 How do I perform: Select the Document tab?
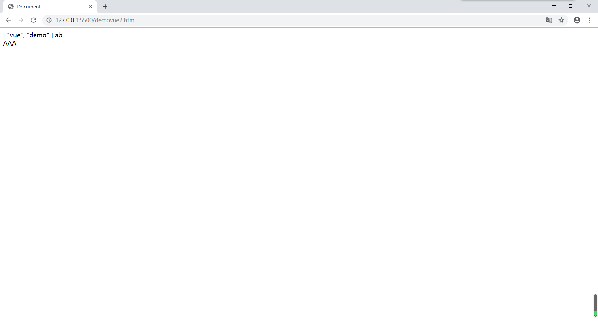(50, 7)
